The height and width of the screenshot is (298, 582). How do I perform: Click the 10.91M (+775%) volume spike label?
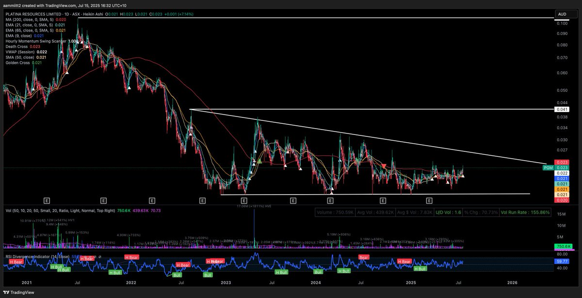33,220
